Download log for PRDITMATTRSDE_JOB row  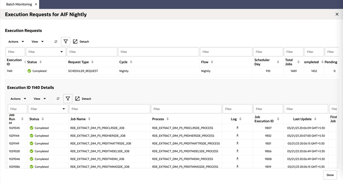coord(237,143)
